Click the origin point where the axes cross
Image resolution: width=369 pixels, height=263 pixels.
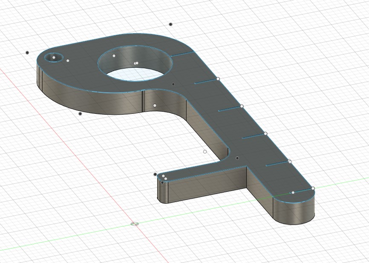pyautogui.click(x=135, y=224)
